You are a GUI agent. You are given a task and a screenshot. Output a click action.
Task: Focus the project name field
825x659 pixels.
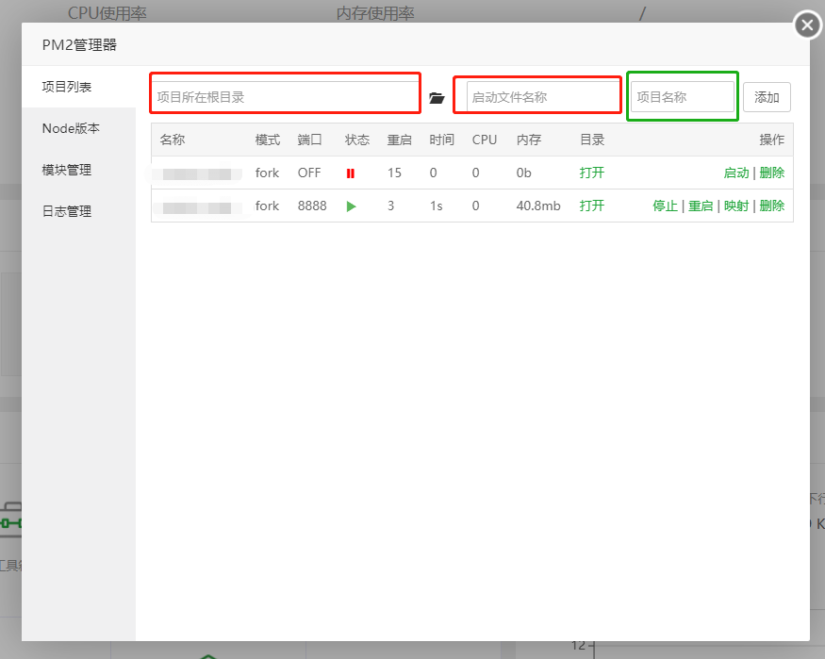coord(683,97)
